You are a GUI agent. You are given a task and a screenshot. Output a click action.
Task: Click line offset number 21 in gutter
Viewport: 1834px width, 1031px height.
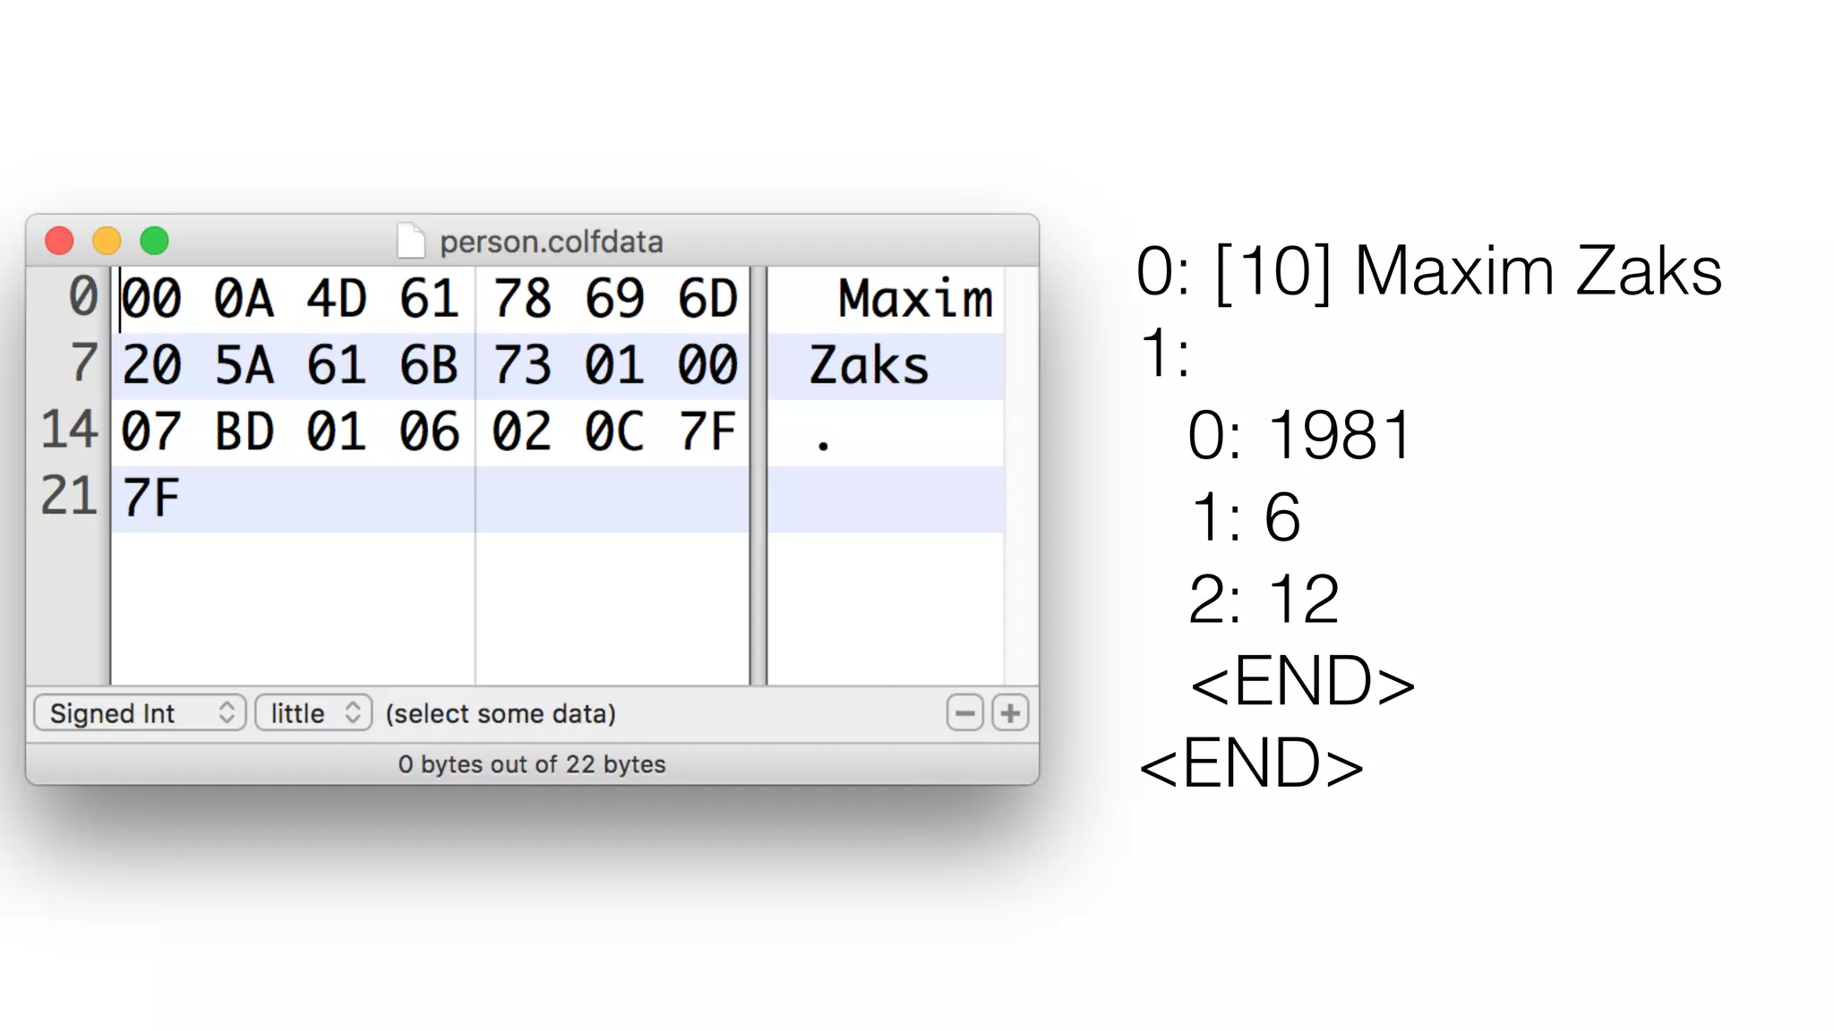click(x=69, y=497)
